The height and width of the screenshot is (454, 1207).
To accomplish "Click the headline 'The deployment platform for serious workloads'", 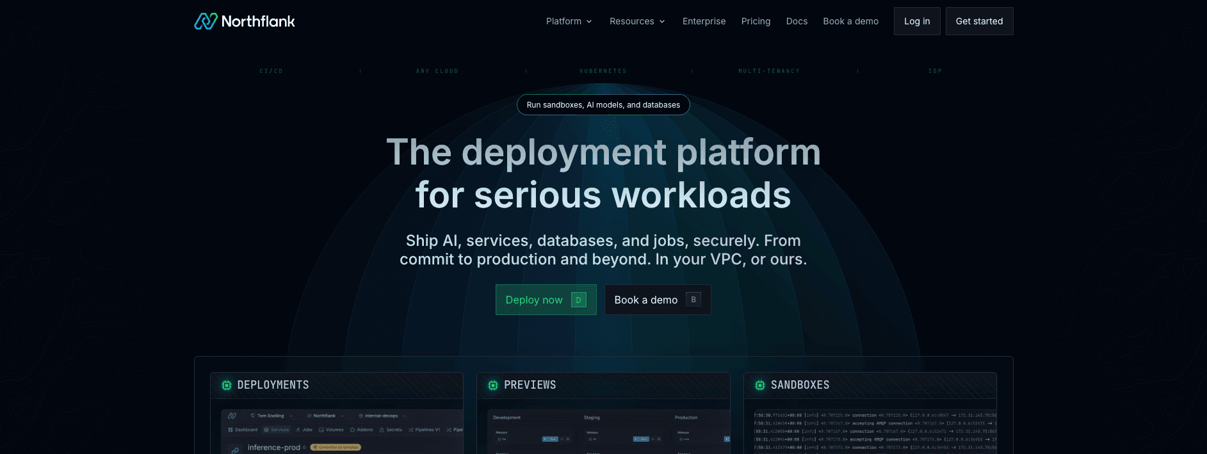I will coord(603,174).
